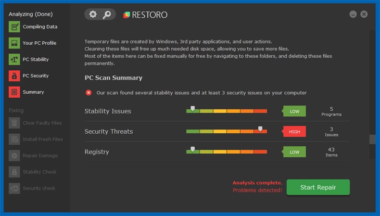Click the Registry LOW badge
The image size is (380, 216).
(294, 152)
